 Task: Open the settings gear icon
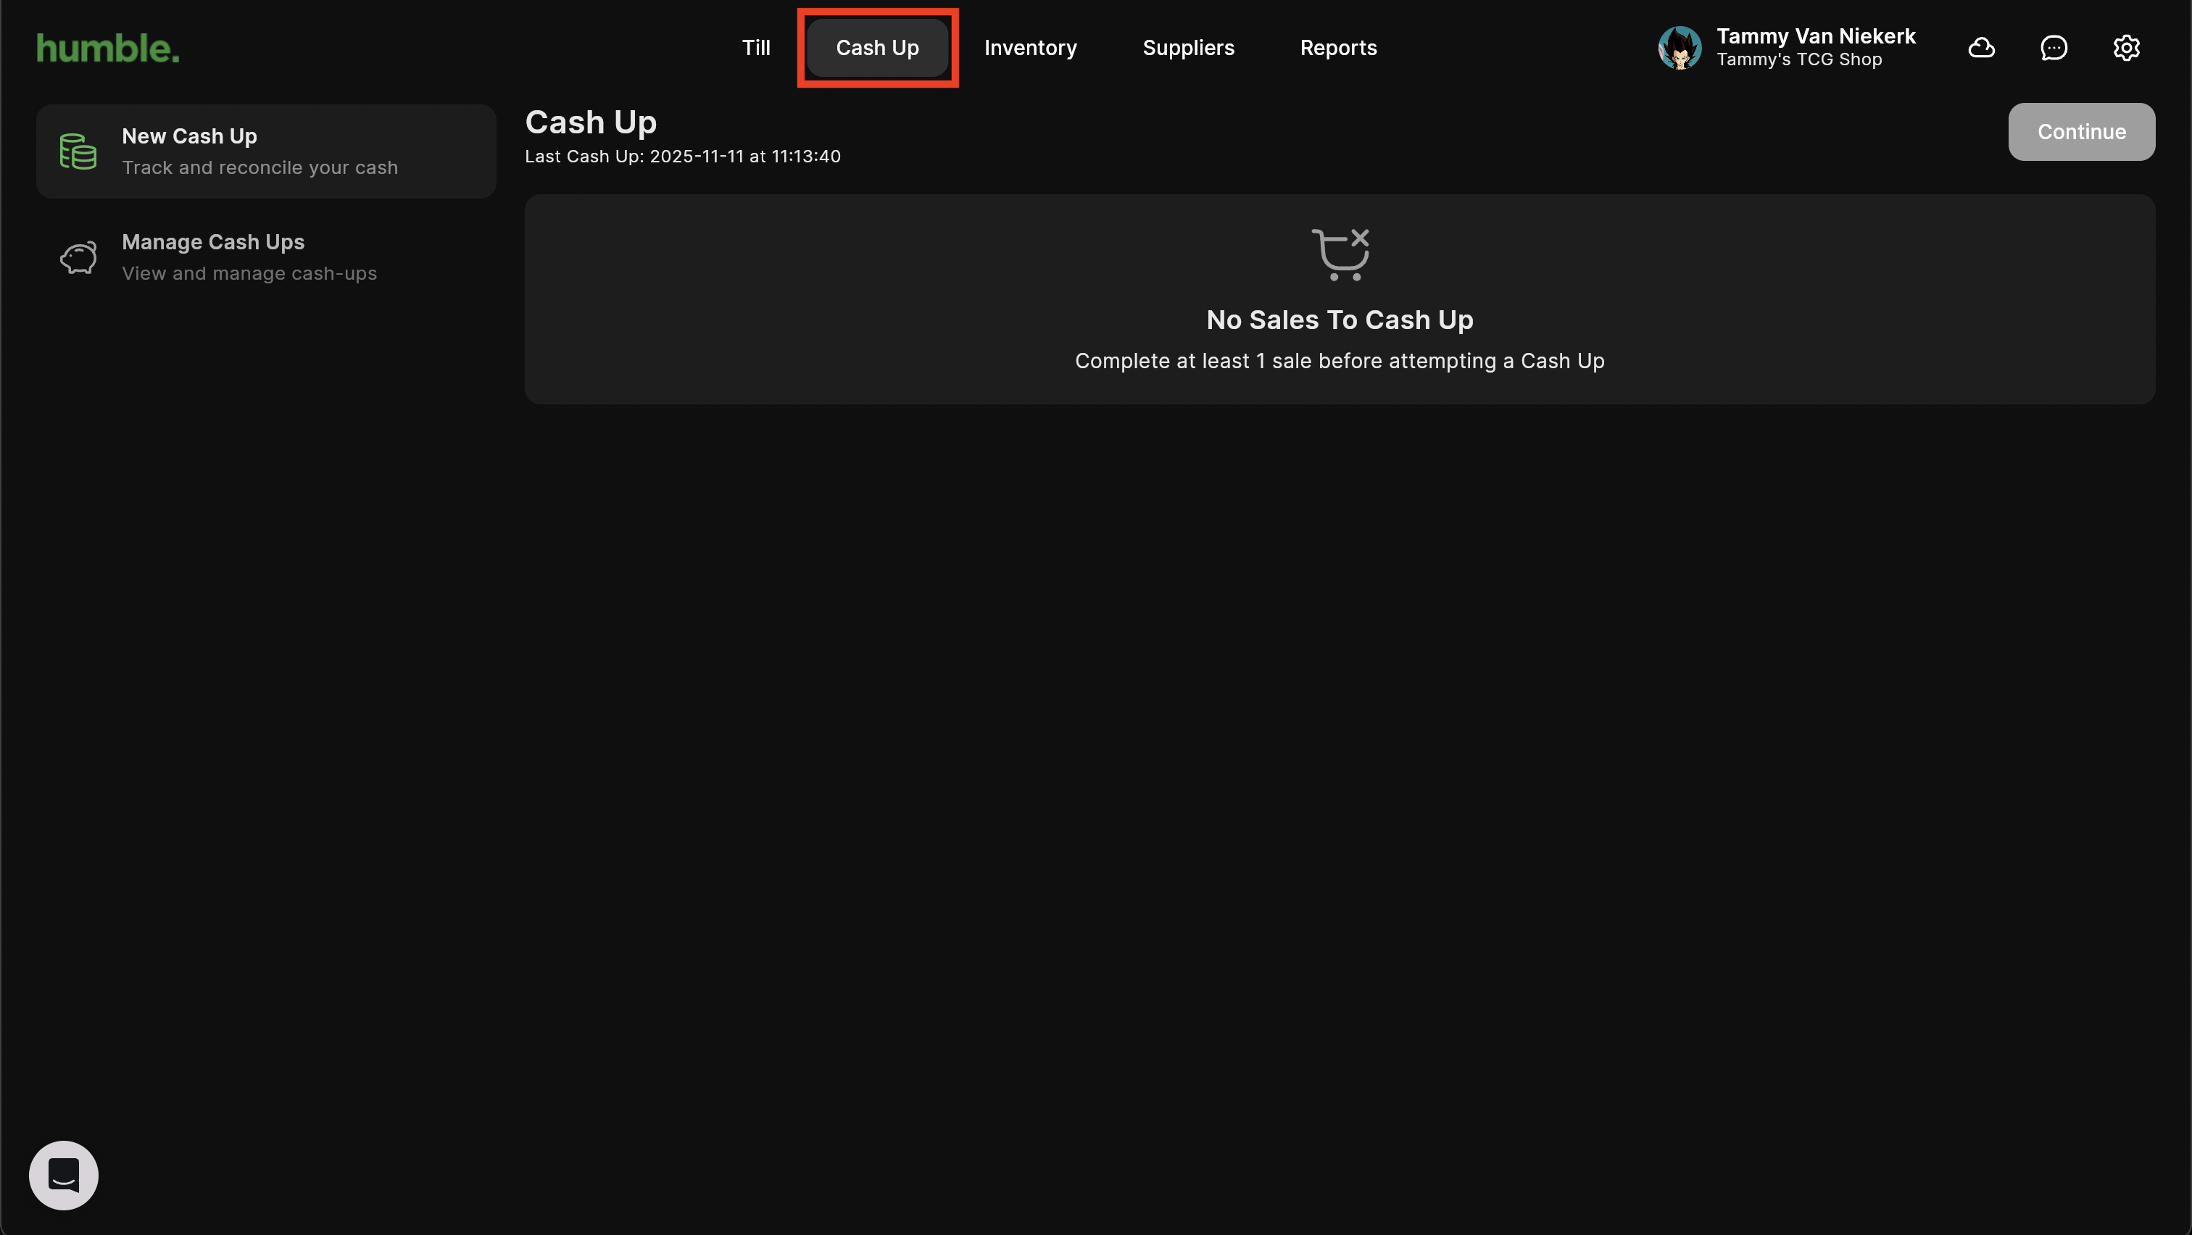click(2125, 48)
